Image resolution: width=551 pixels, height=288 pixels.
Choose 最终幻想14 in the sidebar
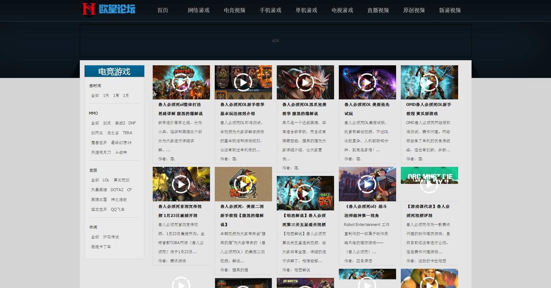click(121, 143)
